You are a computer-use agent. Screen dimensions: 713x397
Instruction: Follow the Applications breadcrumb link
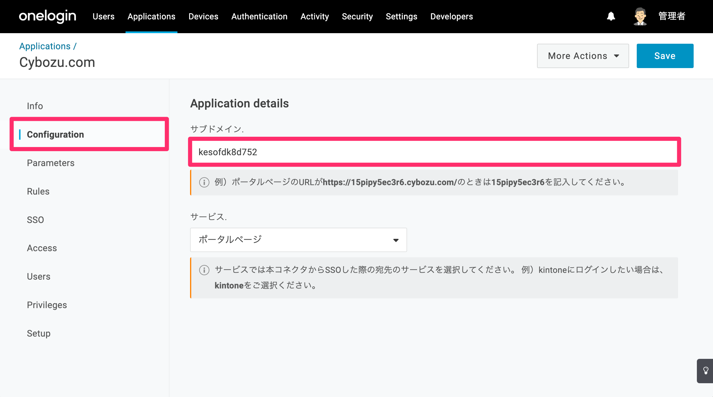click(45, 46)
